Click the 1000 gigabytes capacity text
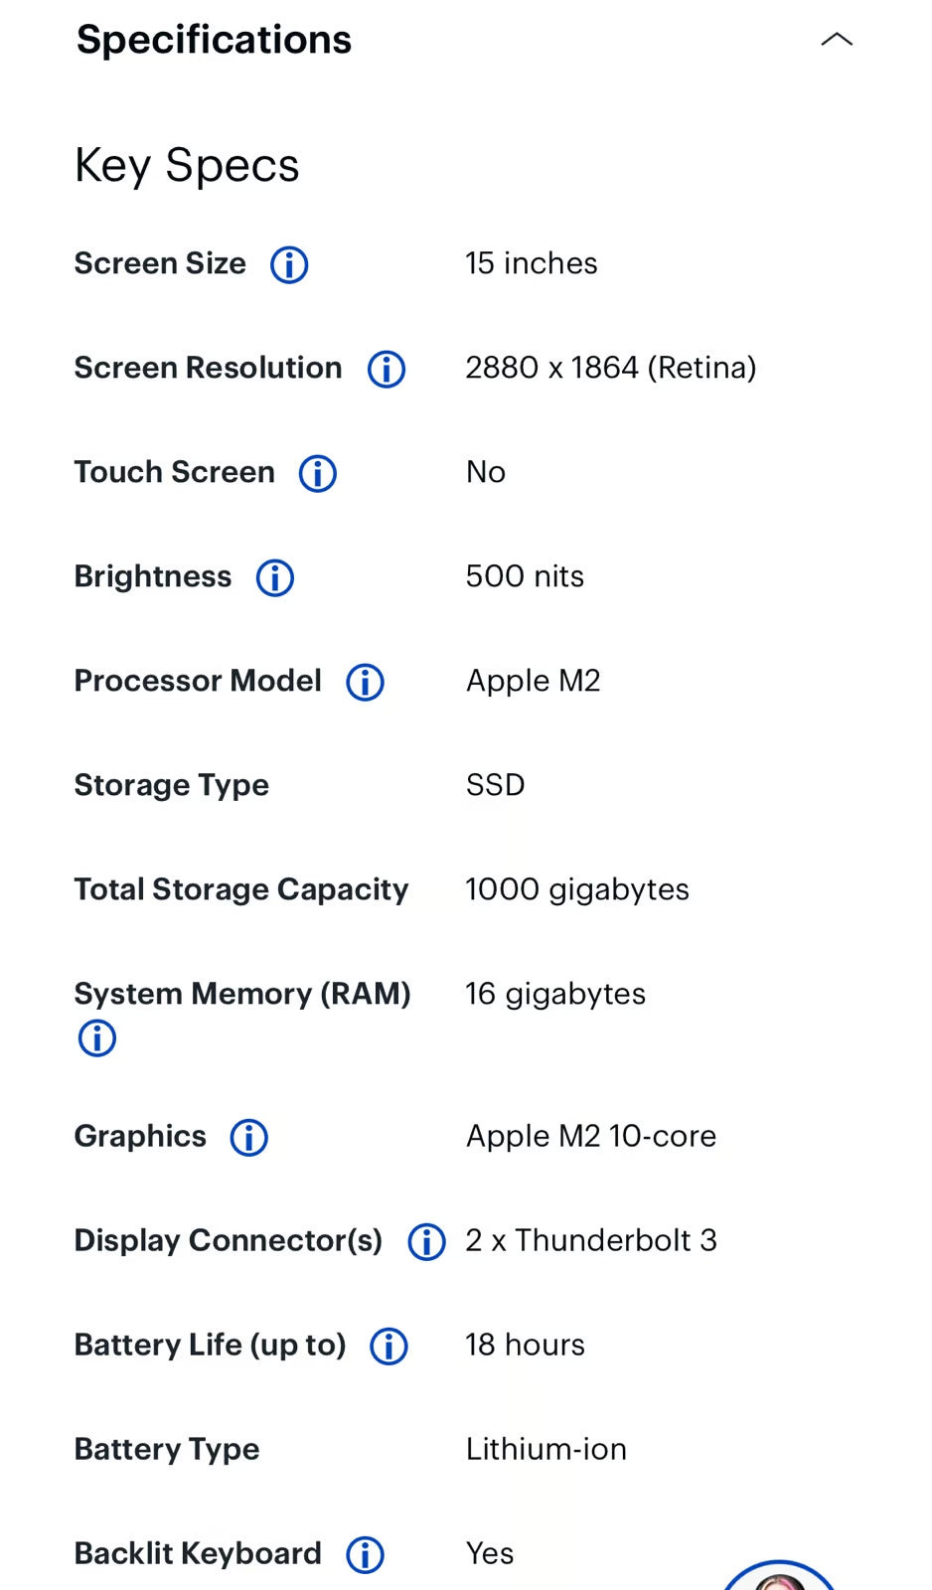 point(577,889)
